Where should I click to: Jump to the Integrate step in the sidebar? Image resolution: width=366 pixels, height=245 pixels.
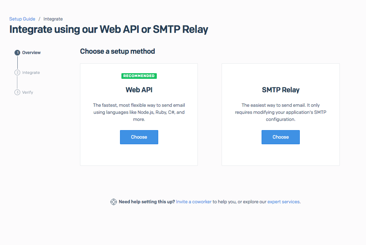(x=31, y=72)
